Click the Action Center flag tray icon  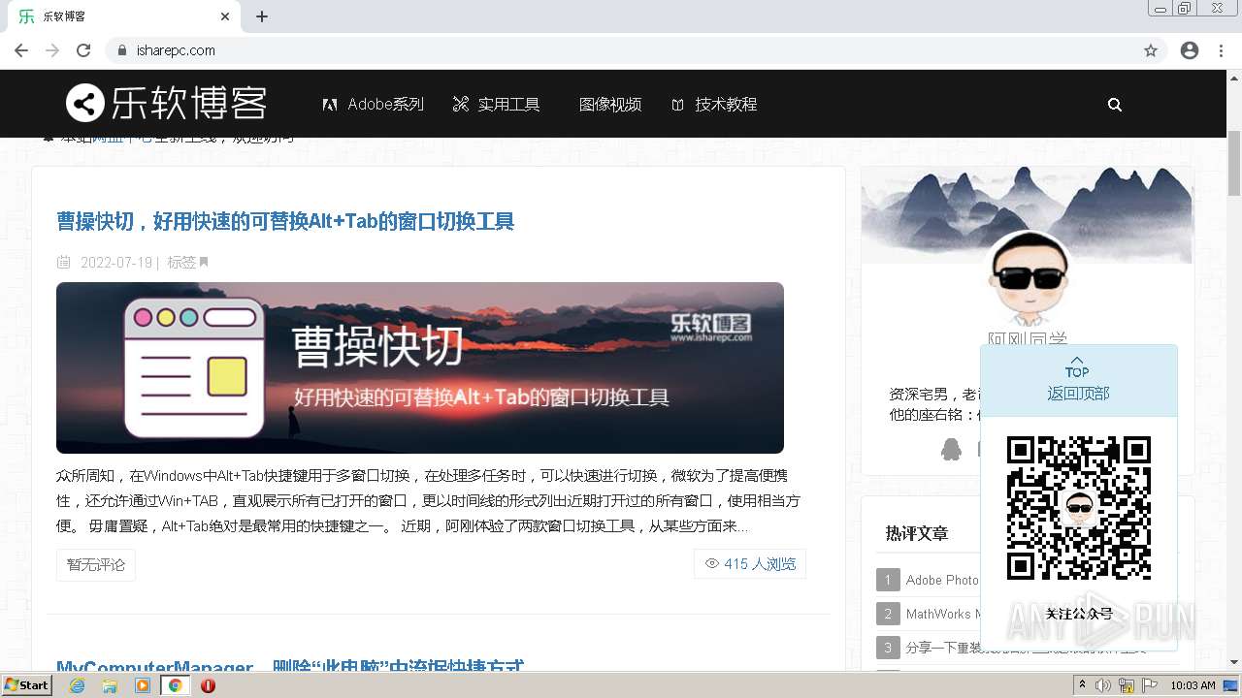[1150, 685]
